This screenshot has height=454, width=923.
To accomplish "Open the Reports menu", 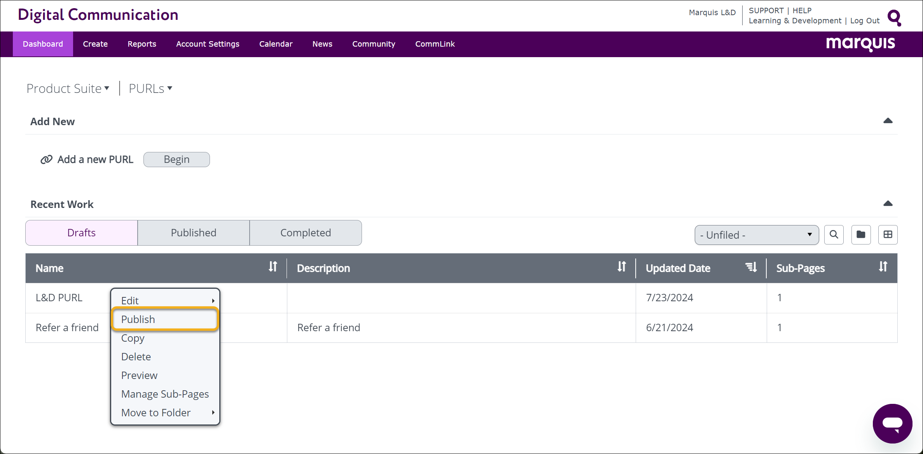I will (142, 44).
